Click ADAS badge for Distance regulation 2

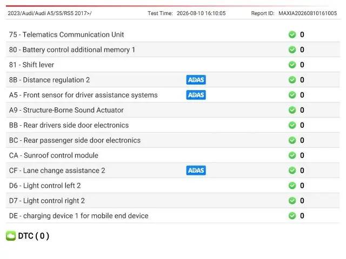[x=196, y=80]
